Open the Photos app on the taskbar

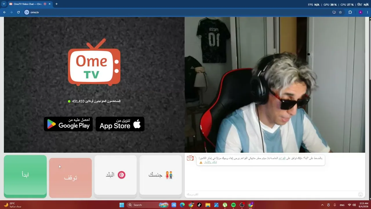(x=216, y=205)
